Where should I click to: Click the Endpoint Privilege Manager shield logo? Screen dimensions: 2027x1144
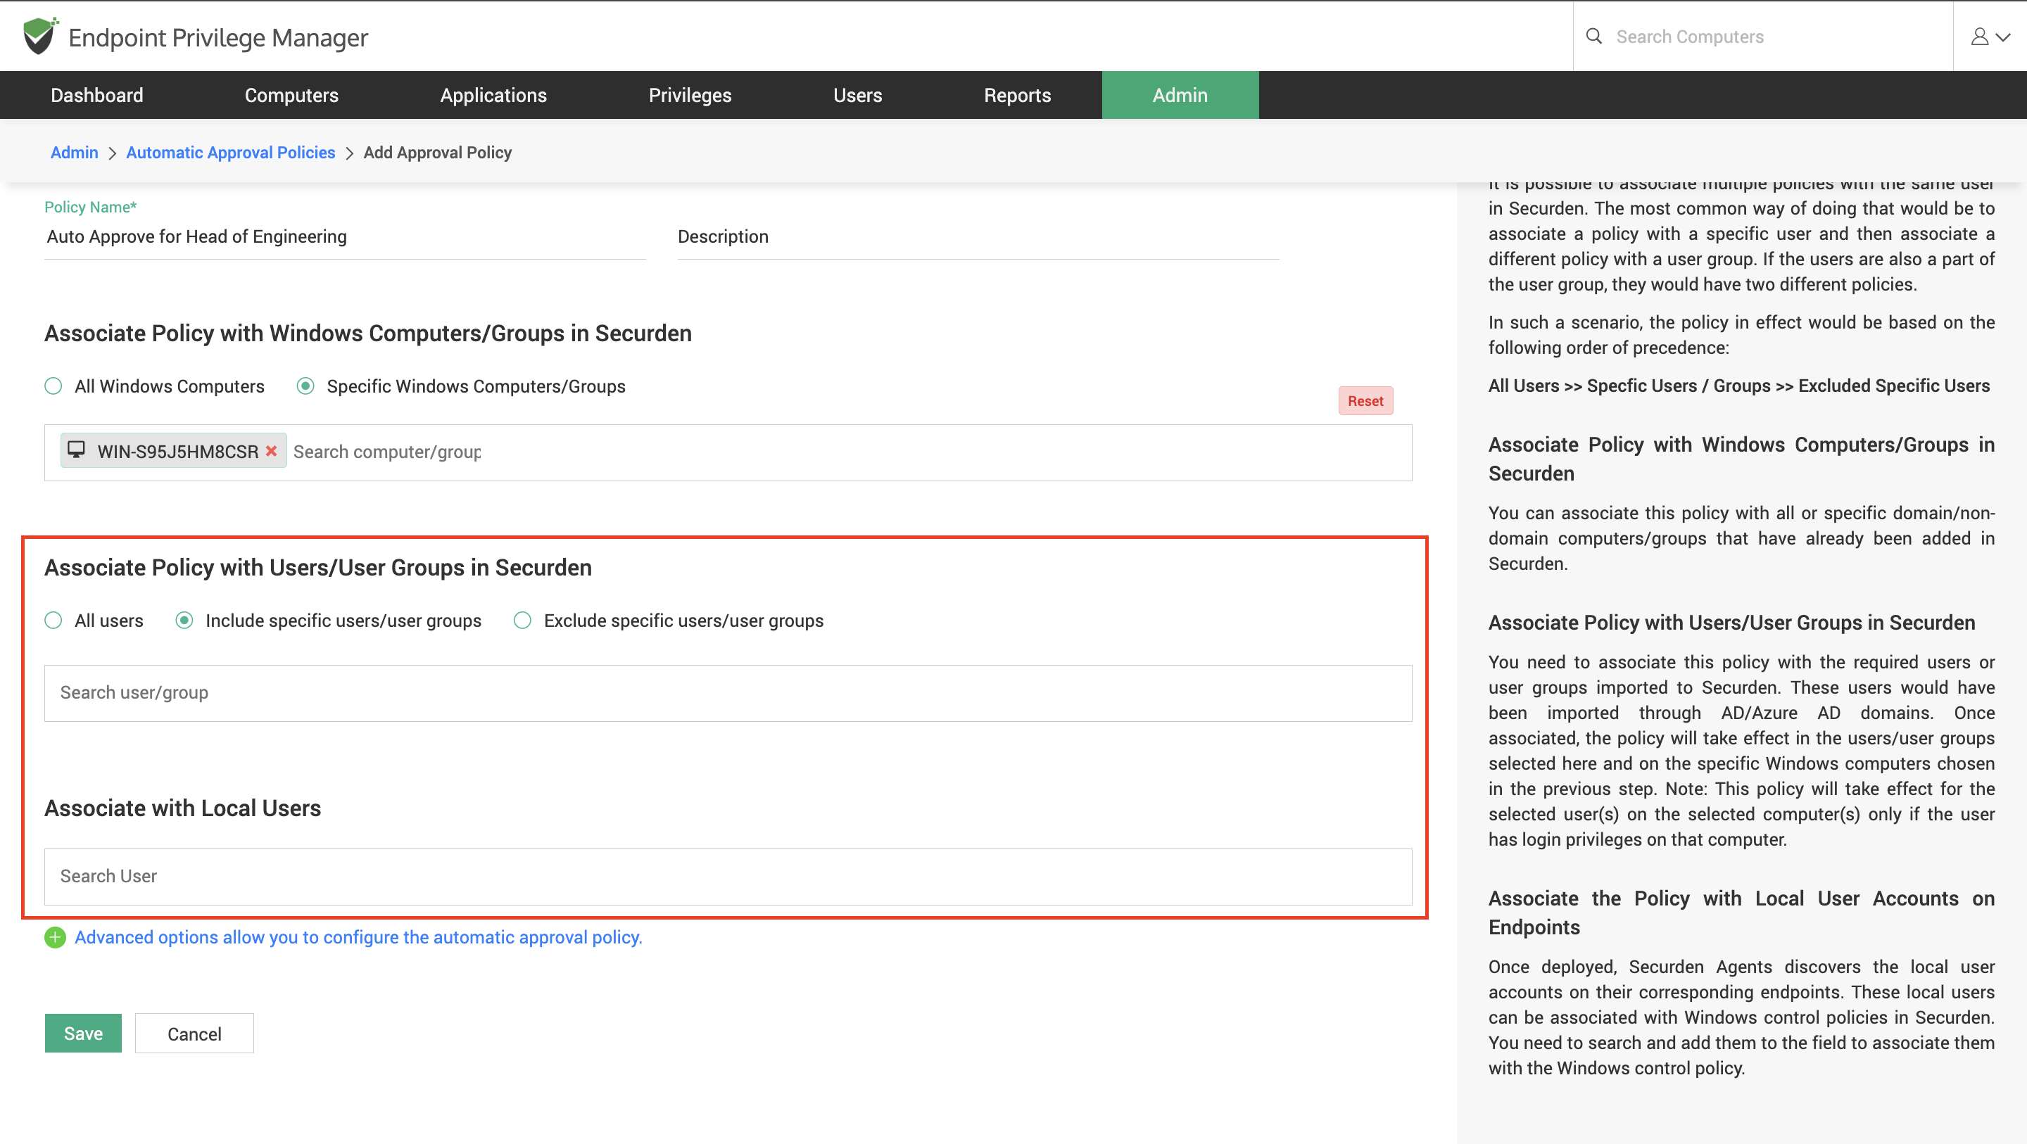pyautogui.click(x=39, y=36)
